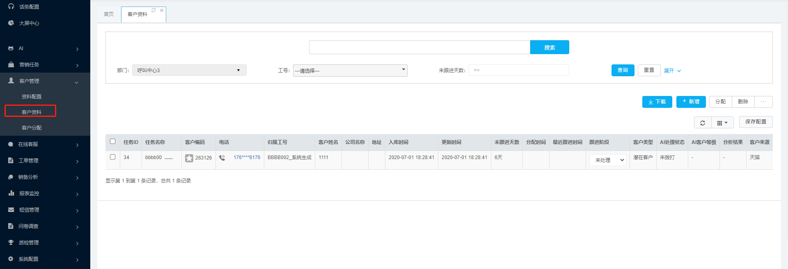The height and width of the screenshot is (269, 788).
Task: Click in the 未跟进天数 input field
Action: (519, 70)
